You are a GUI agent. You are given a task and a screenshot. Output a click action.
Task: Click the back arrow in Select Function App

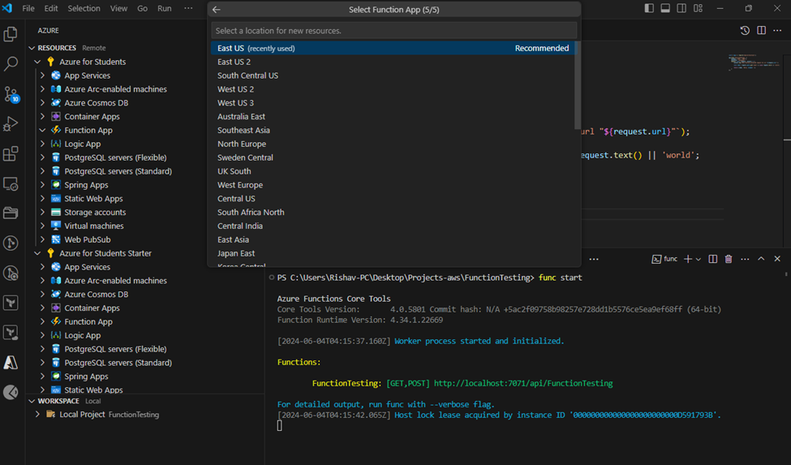(x=217, y=10)
